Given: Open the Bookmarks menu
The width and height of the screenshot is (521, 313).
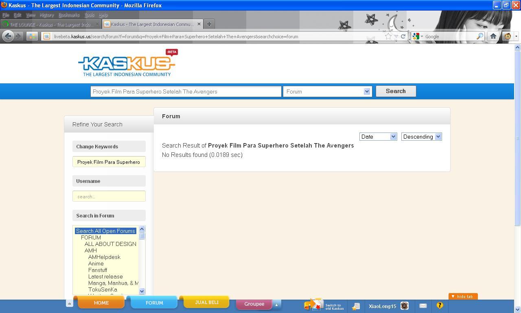Looking at the screenshot, I should 69,15.
